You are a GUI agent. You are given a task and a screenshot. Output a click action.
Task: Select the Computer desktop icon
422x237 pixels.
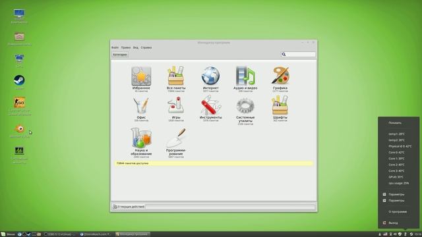19,16
